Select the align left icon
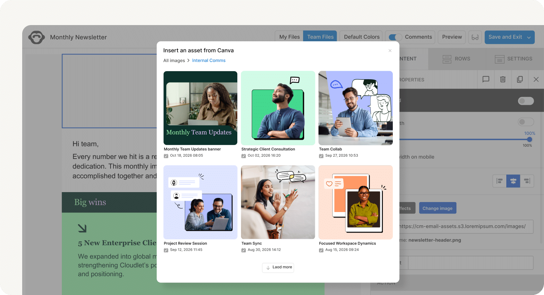544x295 pixels. pyautogui.click(x=500, y=181)
